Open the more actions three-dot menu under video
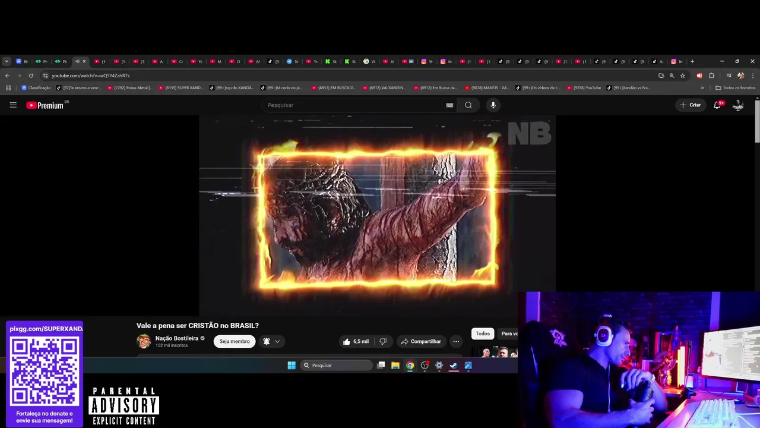This screenshot has width=760, height=428. (456, 341)
